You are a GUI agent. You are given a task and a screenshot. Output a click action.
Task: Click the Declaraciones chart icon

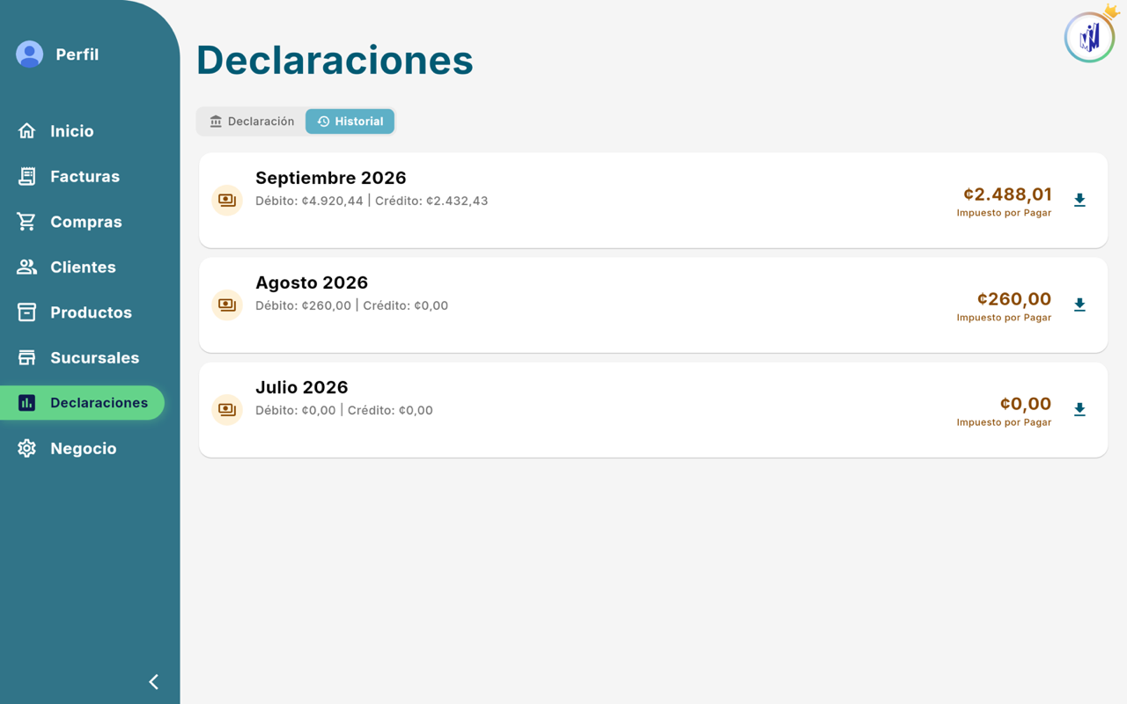pos(27,403)
